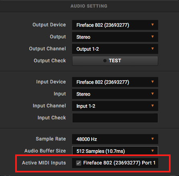The width and height of the screenshot is (179, 176).
Task: Click the Fireface 802 Port 1 MIDI label
Action: [119, 163]
